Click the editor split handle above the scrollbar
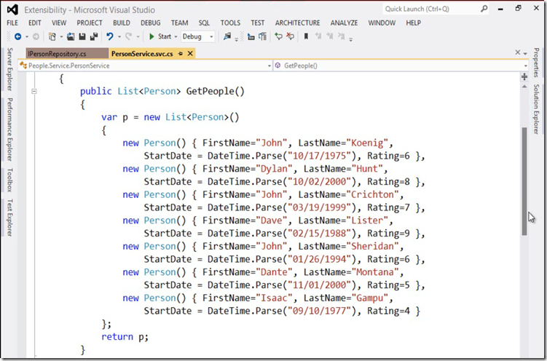Screen dimensions: 547x361 pos(524,76)
